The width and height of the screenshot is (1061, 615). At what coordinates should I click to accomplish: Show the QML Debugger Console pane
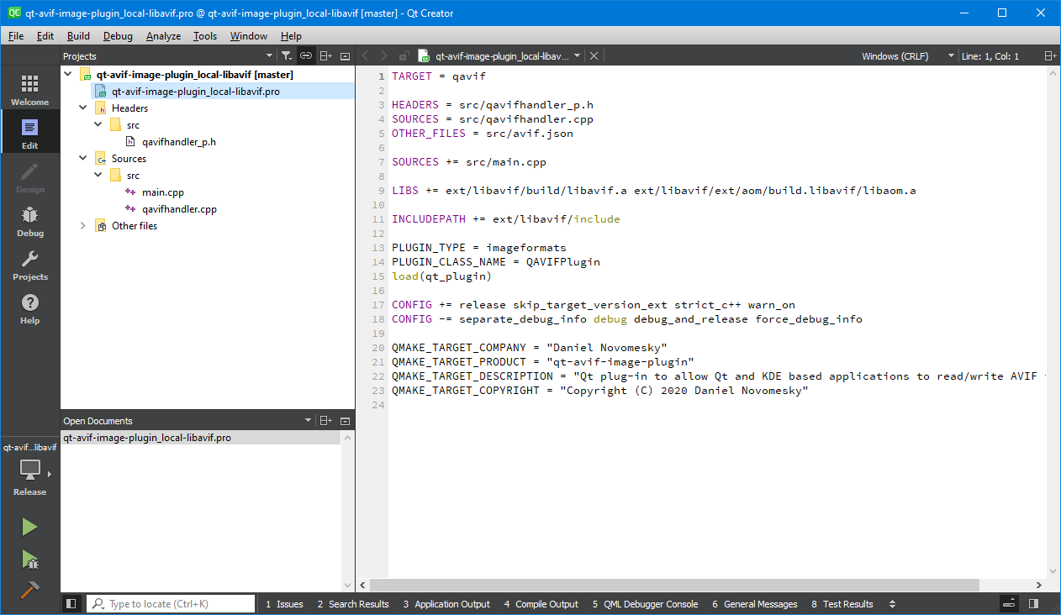point(645,603)
